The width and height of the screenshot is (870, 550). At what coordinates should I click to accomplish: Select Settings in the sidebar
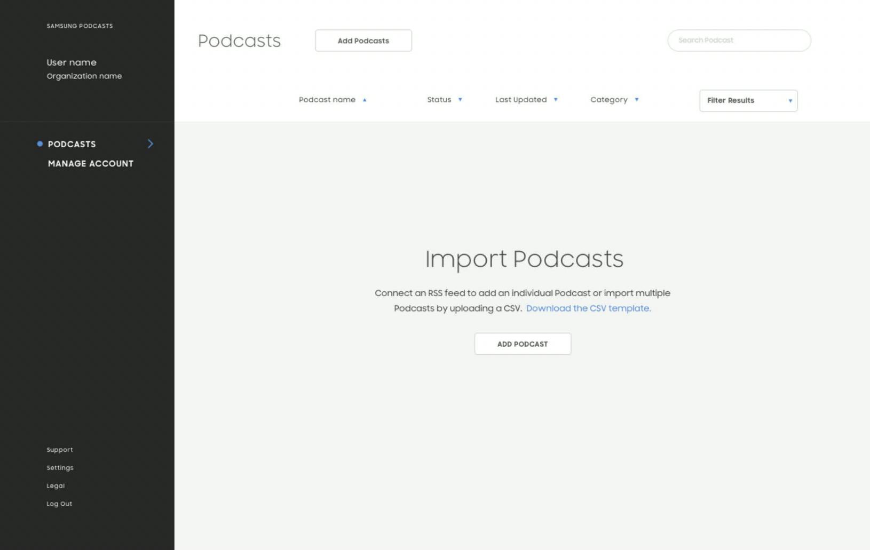point(59,467)
